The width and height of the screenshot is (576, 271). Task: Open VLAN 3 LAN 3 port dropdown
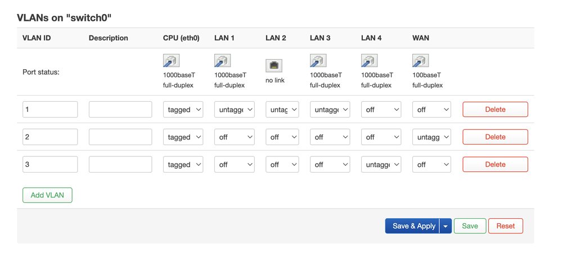pyautogui.click(x=330, y=165)
